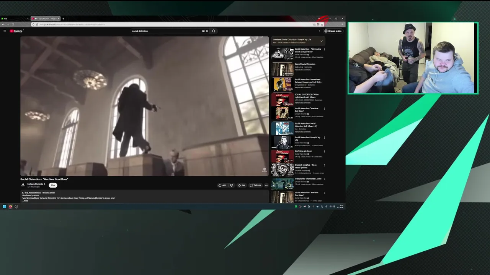
Task: Open Somewhere Between Heaven and Hell thumbnail
Action: 283,84
